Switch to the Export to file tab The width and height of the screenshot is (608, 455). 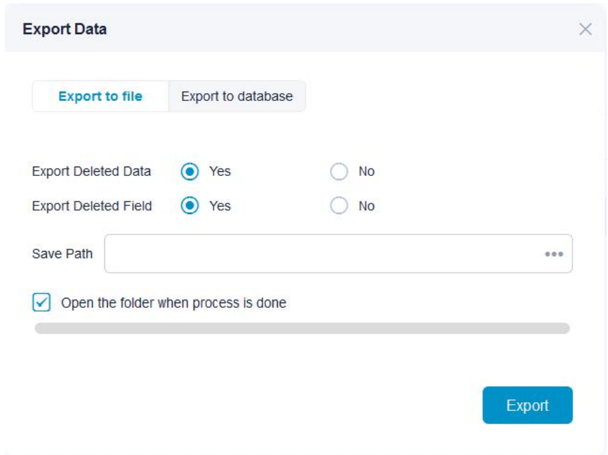click(100, 96)
